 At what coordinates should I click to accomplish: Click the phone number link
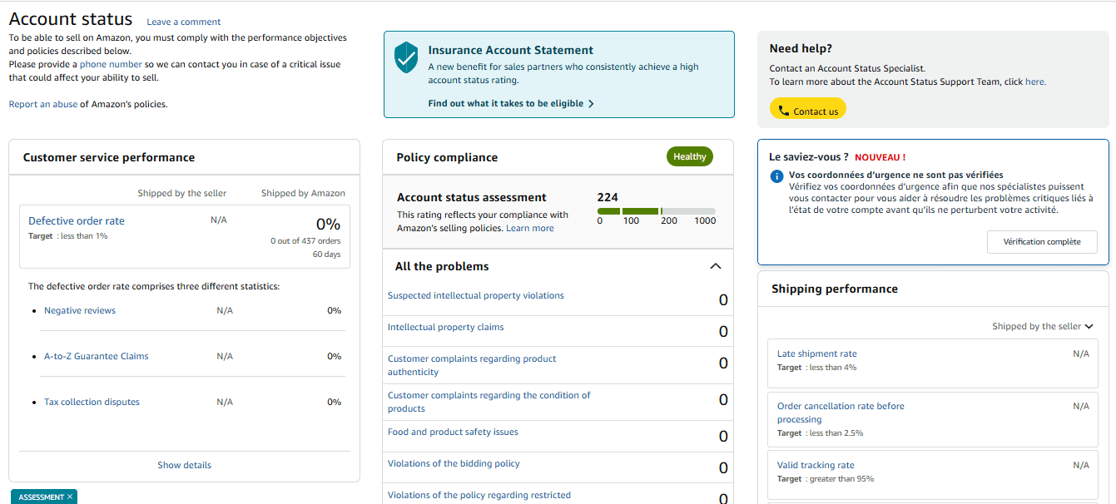tap(111, 63)
